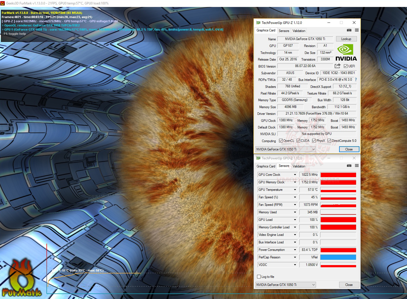Open the Memory Controller Load sensor dropdown
Screen dimensions: 407x299
295,227
